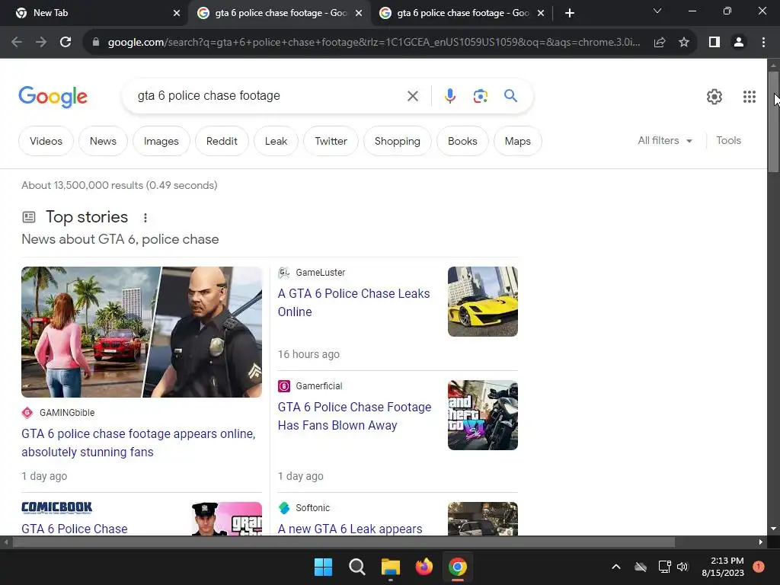
Task: Click the Google search input field
Action: click(269, 96)
